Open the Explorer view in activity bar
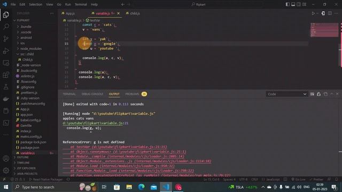Viewport: 342px width, 192px height. (x=6, y=14)
